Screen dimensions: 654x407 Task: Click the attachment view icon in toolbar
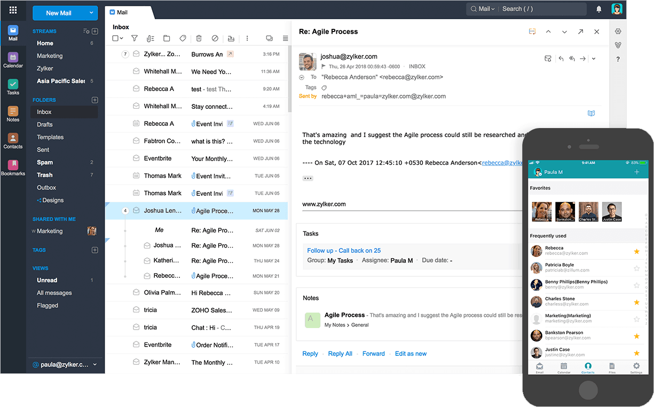click(151, 38)
